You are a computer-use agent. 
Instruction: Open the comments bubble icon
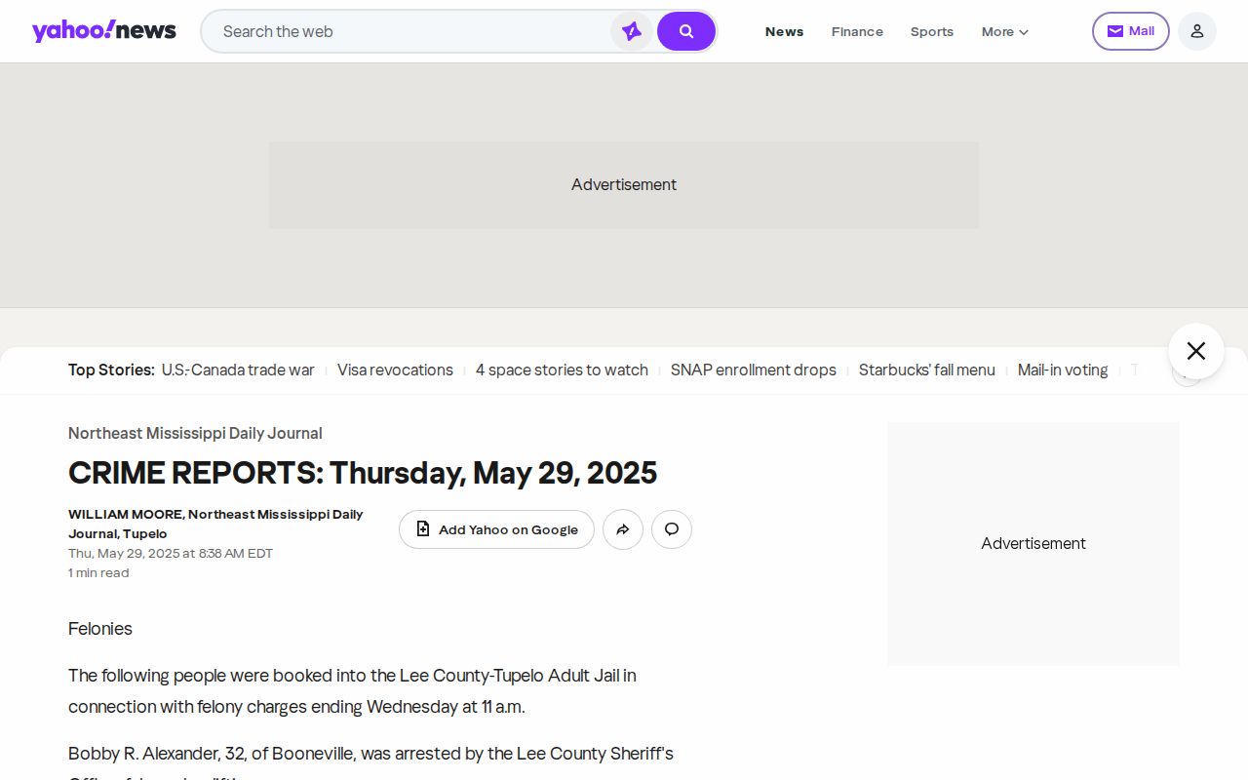coord(672,529)
